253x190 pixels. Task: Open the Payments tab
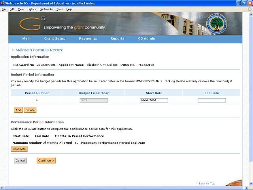88,39
